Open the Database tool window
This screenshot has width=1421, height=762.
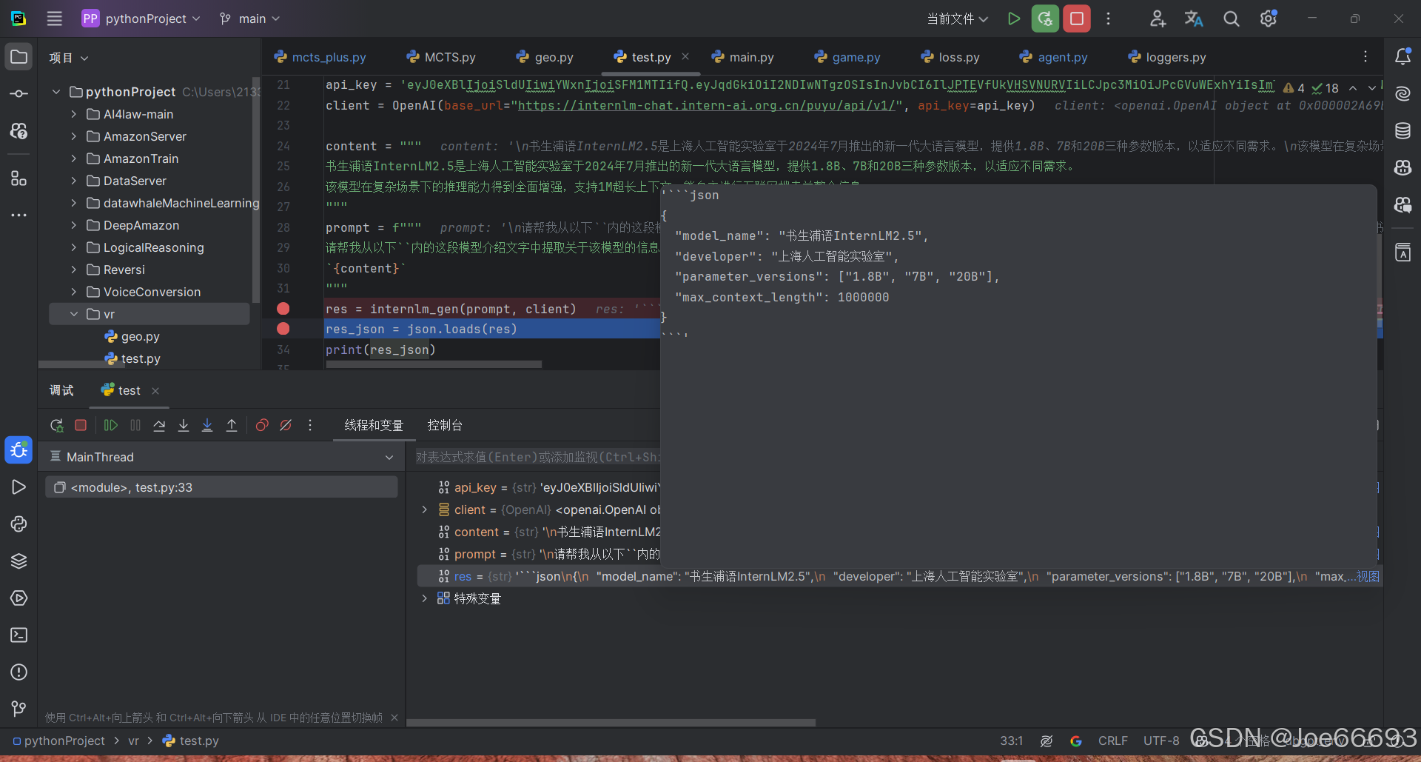tap(1402, 131)
